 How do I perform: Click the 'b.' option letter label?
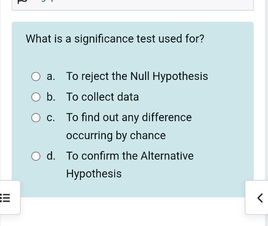pos(51,97)
